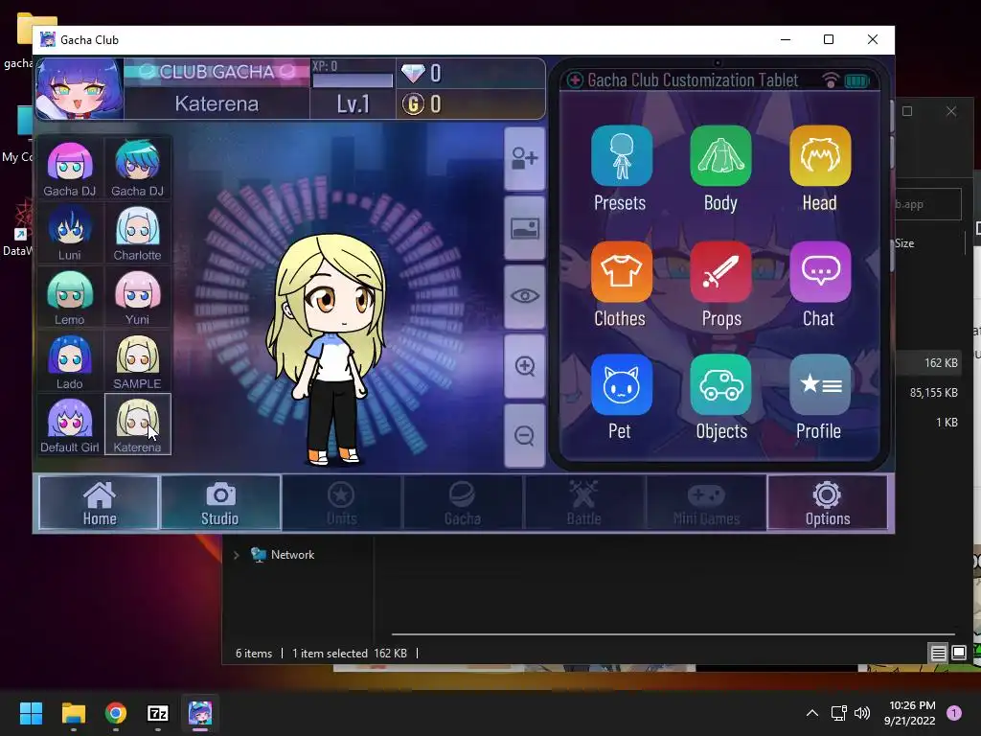The width and height of the screenshot is (981, 736).
Task: Open the volume control in system tray
Action: (862, 713)
